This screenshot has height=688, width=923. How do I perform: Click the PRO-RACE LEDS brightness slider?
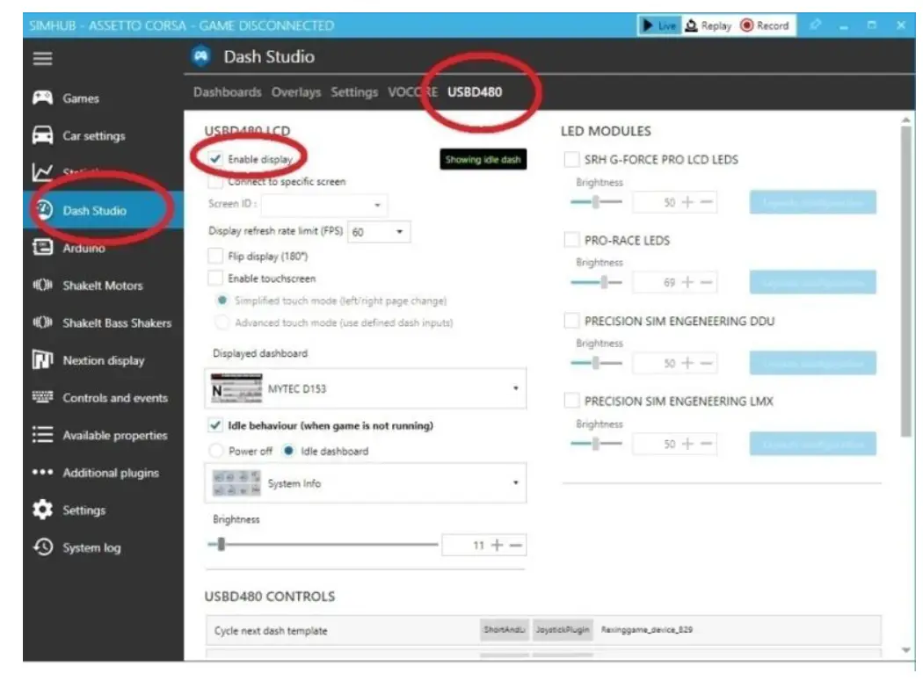(596, 283)
